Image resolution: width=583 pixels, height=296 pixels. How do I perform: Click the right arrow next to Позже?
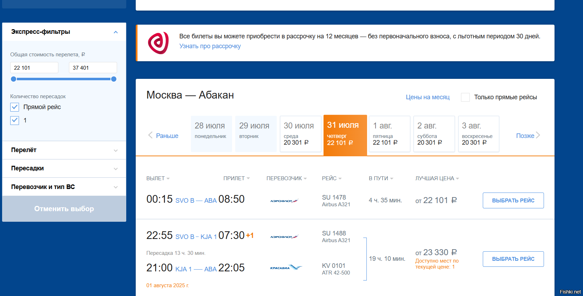point(538,135)
